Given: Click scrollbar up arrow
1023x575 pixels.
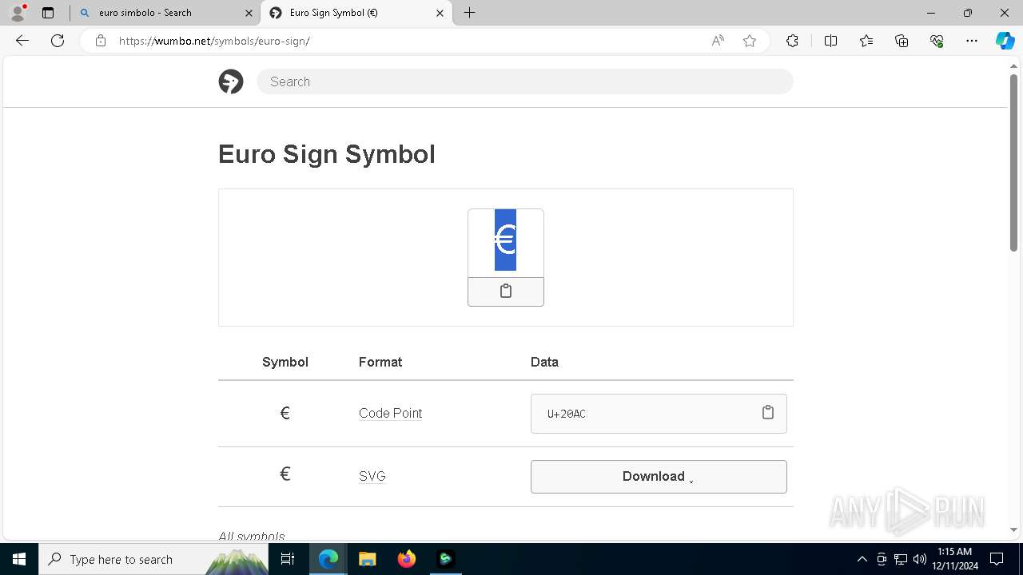Looking at the screenshot, I should (x=1014, y=65).
